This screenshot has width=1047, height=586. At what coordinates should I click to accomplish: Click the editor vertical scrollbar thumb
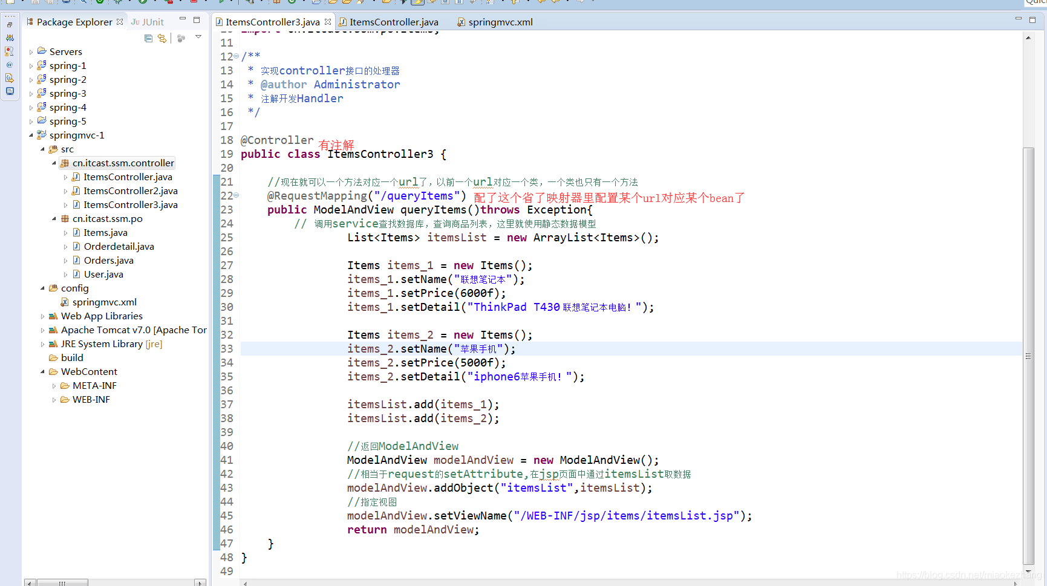[x=1028, y=356]
